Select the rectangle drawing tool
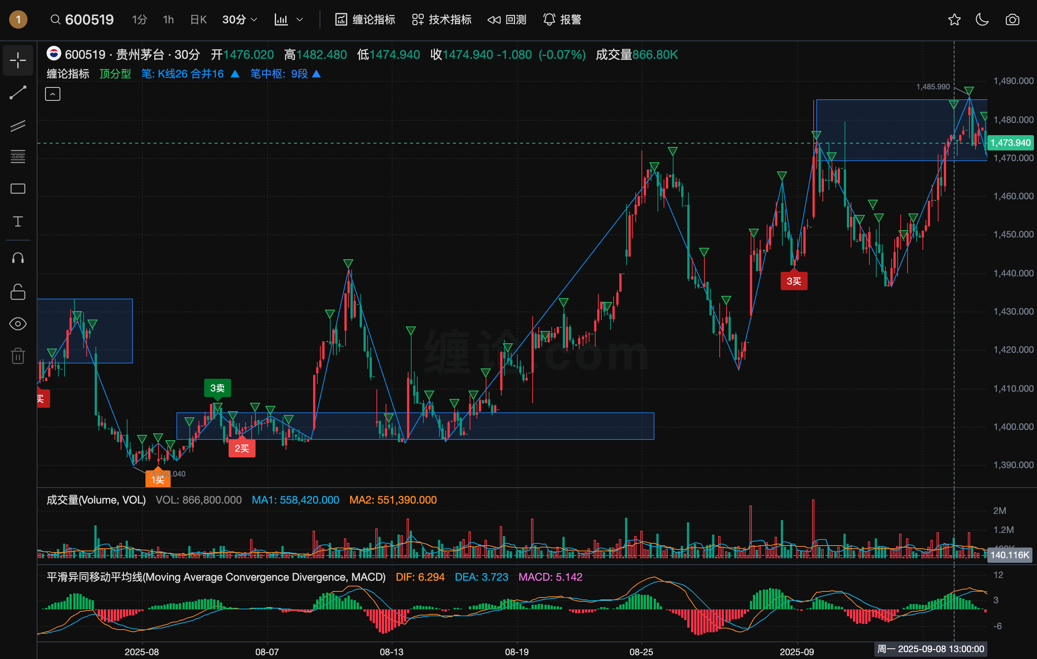Image resolution: width=1037 pixels, height=659 pixels. click(x=18, y=189)
